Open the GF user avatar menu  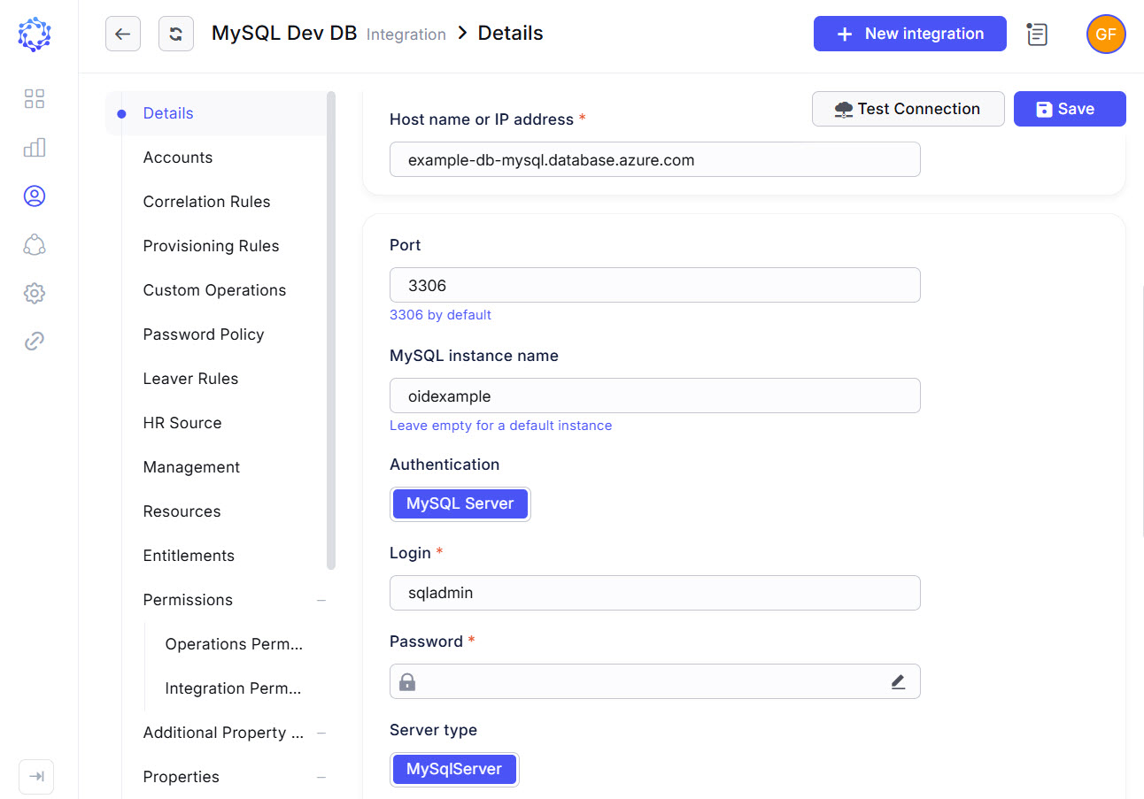(x=1106, y=35)
